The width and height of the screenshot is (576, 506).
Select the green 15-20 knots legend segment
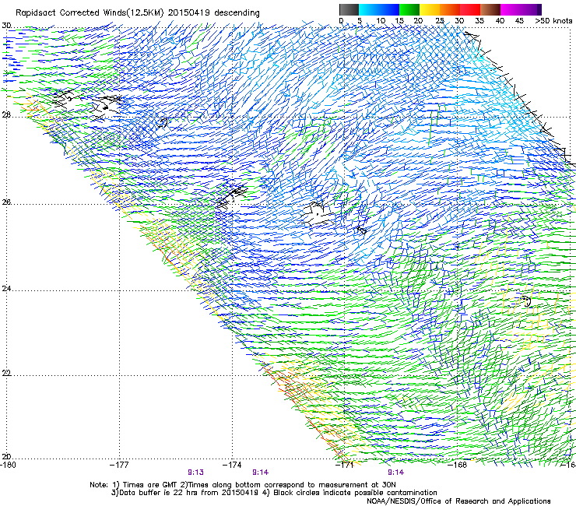(409, 9)
